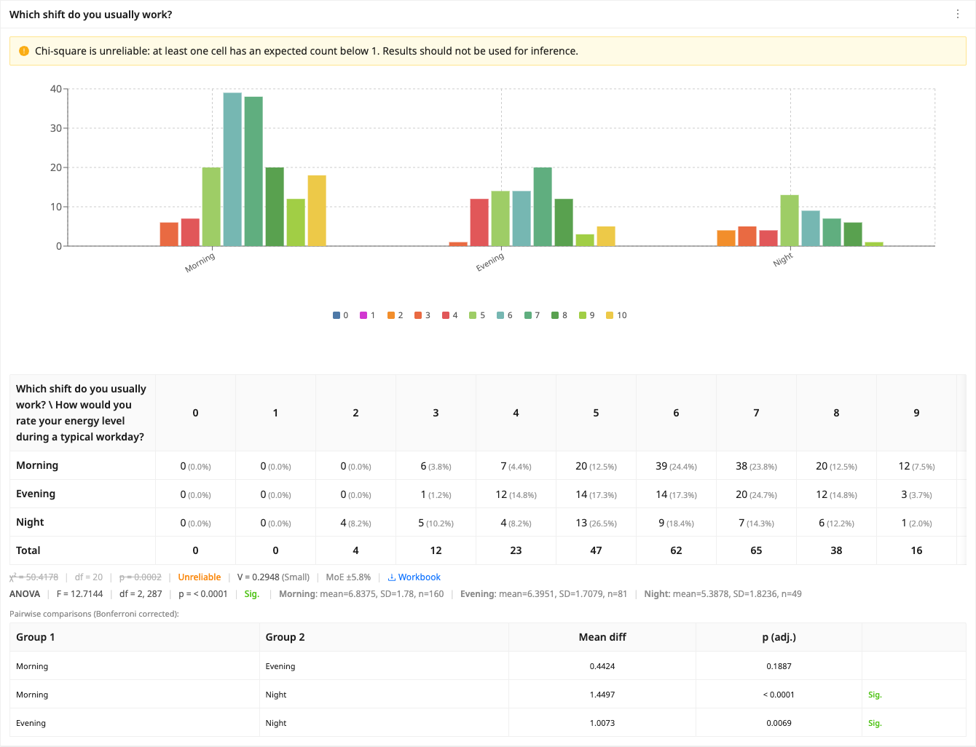Toggle legend series 0 blue swatch

point(337,315)
